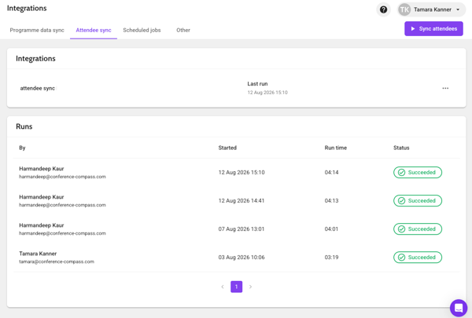The width and height of the screenshot is (472, 318).
Task: Go to the Other tab
Action: 183,30
